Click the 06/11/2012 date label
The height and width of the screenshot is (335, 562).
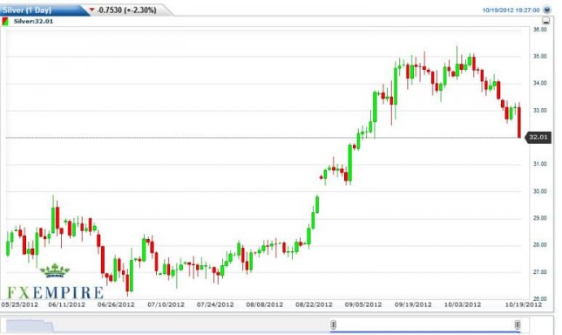point(67,304)
